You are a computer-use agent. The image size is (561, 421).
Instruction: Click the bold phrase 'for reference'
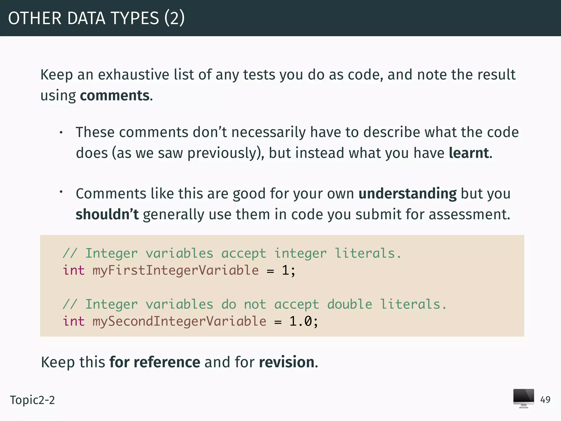pos(155,362)
